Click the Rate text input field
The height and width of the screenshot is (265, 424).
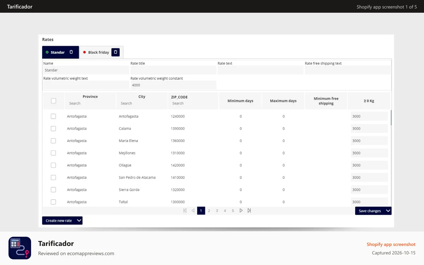(260, 70)
